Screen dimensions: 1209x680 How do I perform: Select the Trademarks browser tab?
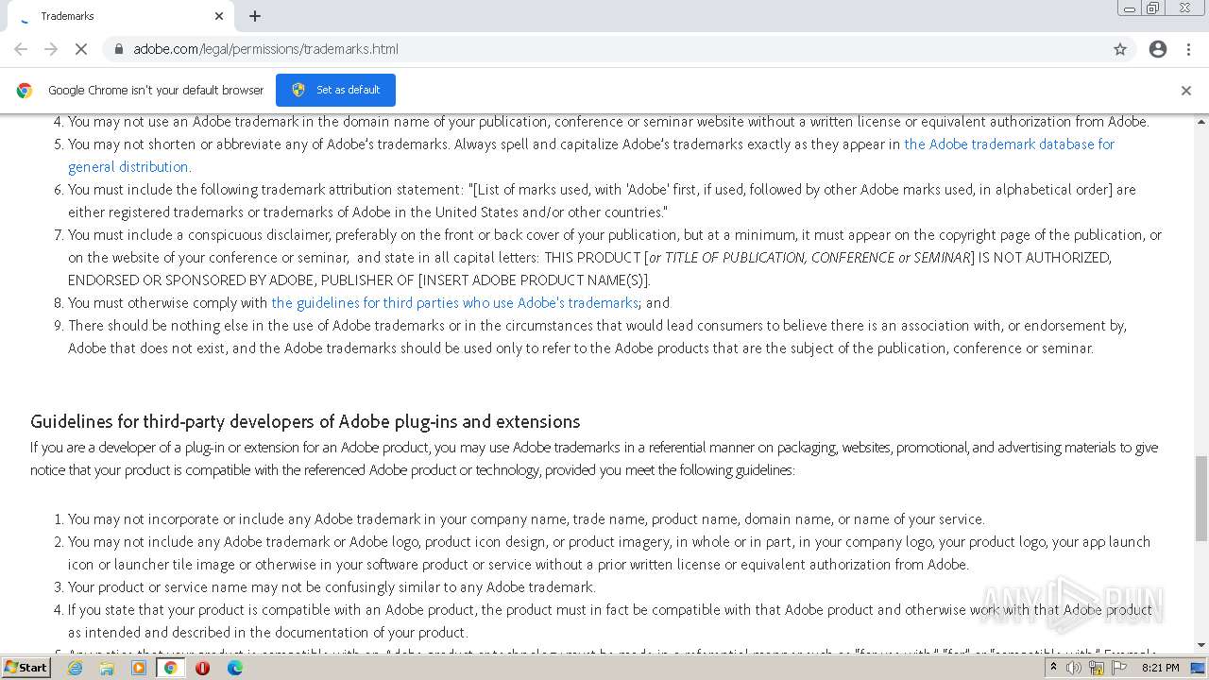point(113,16)
